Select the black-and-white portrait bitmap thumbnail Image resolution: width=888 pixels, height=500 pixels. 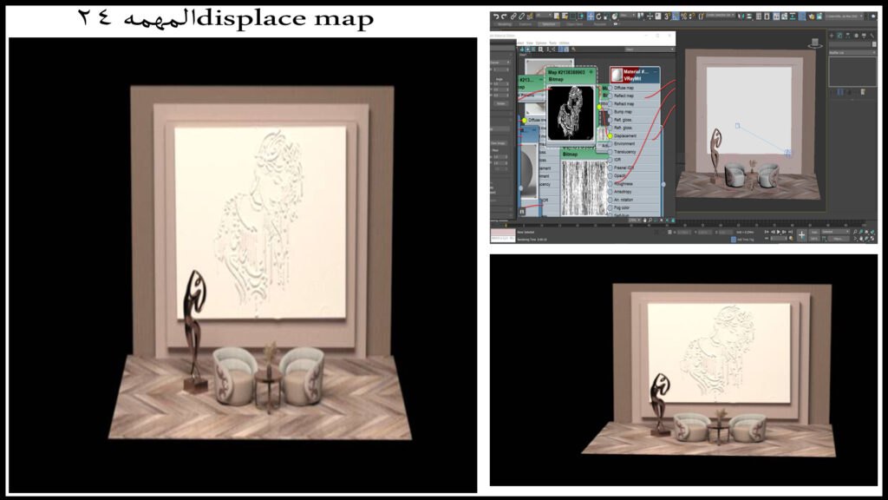coord(571,113)
